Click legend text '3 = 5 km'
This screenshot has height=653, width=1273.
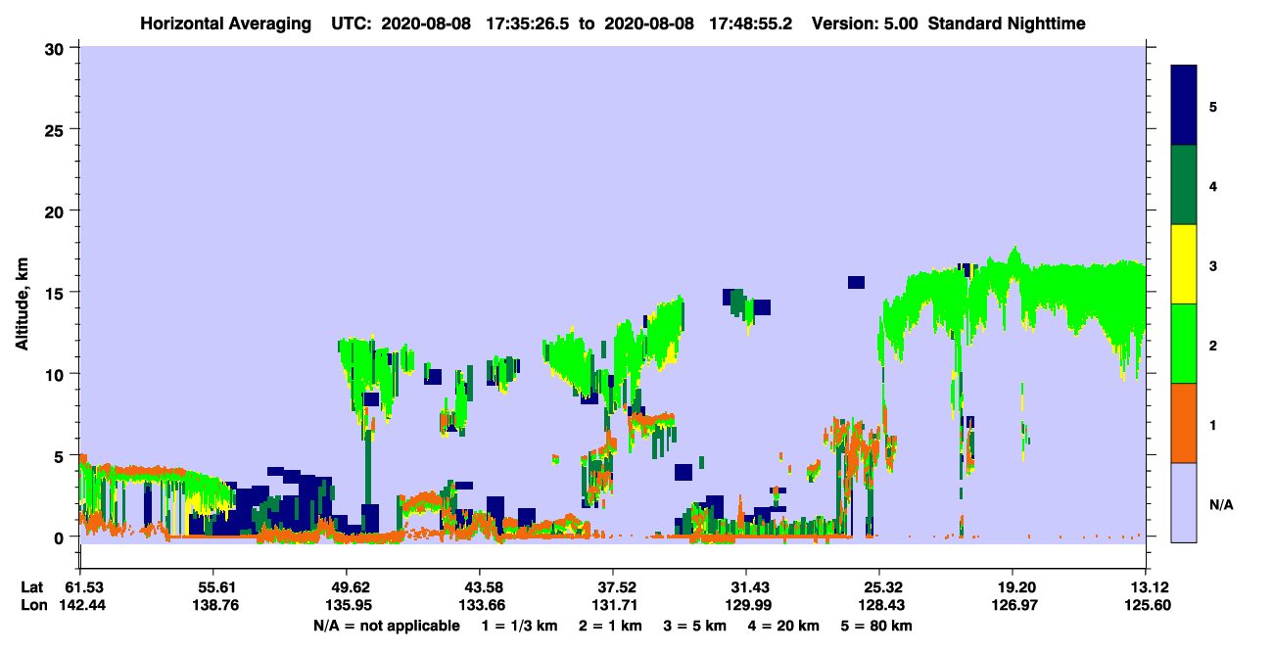(695, 626)
